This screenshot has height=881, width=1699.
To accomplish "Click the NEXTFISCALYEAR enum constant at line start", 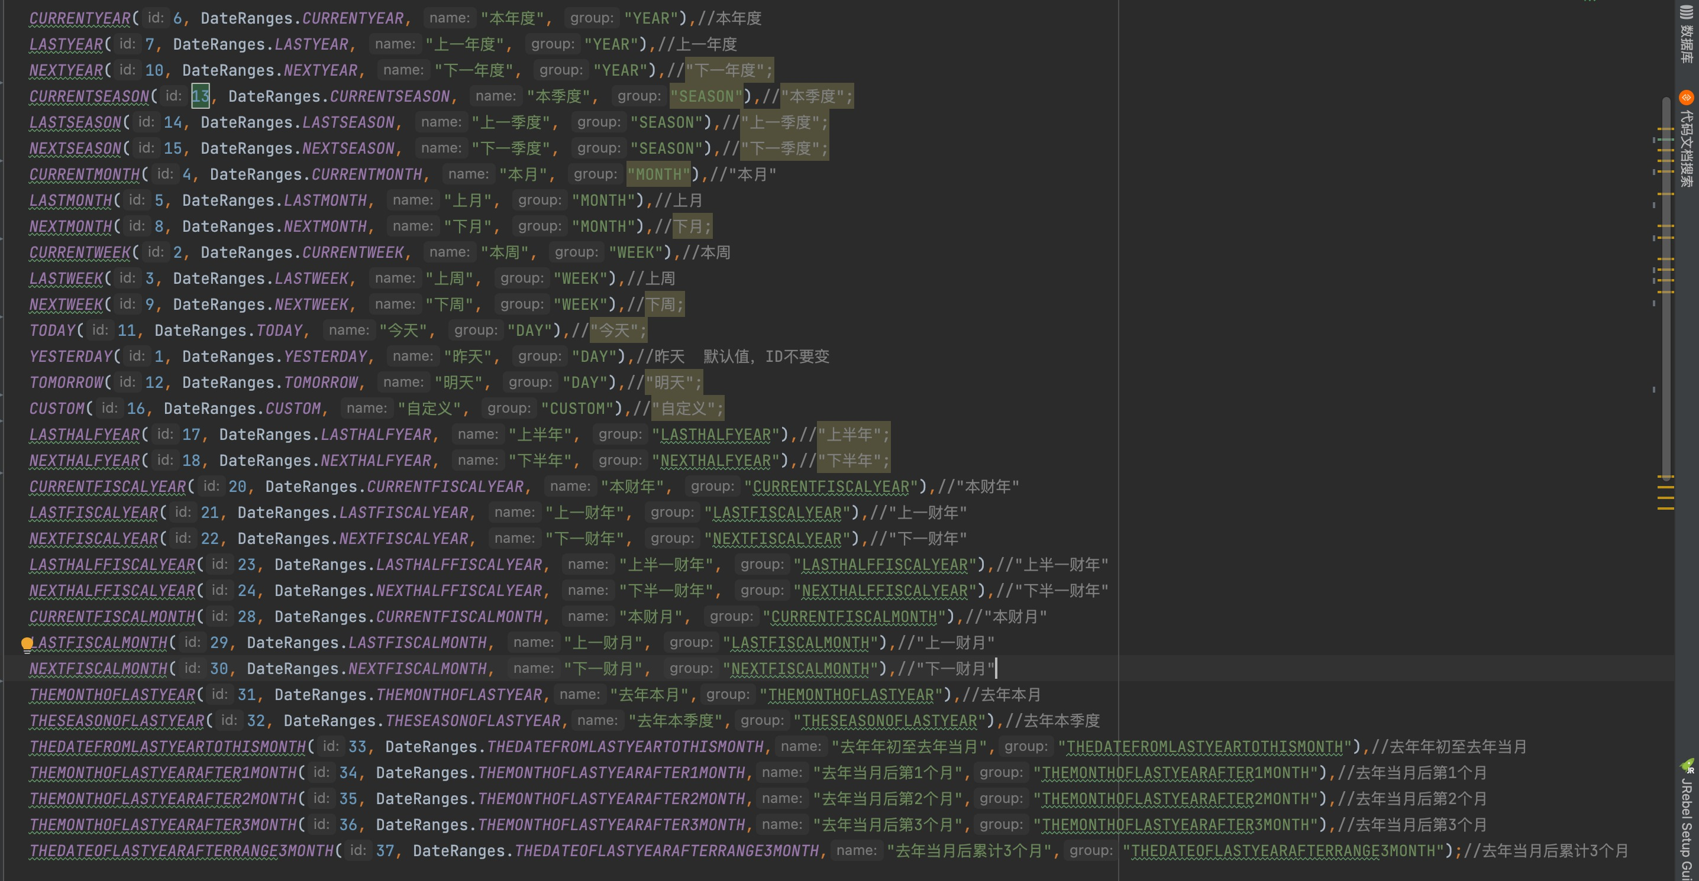I will click(x=93, y=539).
